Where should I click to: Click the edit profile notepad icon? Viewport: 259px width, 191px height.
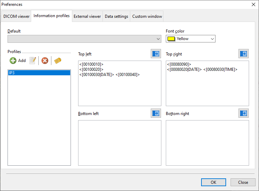33,61
